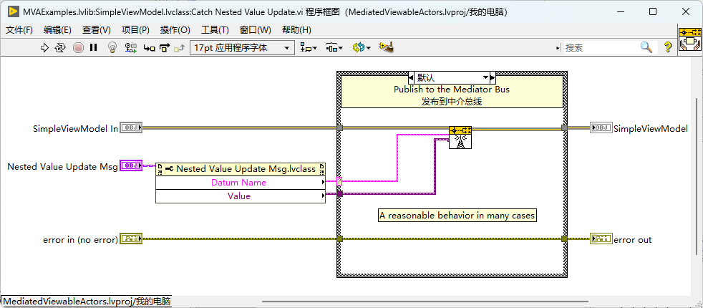The width and height of the screenshot is (703, 308).
Task: Click the MediatedViewableActors.lvproj status bar text
Action: click(87, 302)
